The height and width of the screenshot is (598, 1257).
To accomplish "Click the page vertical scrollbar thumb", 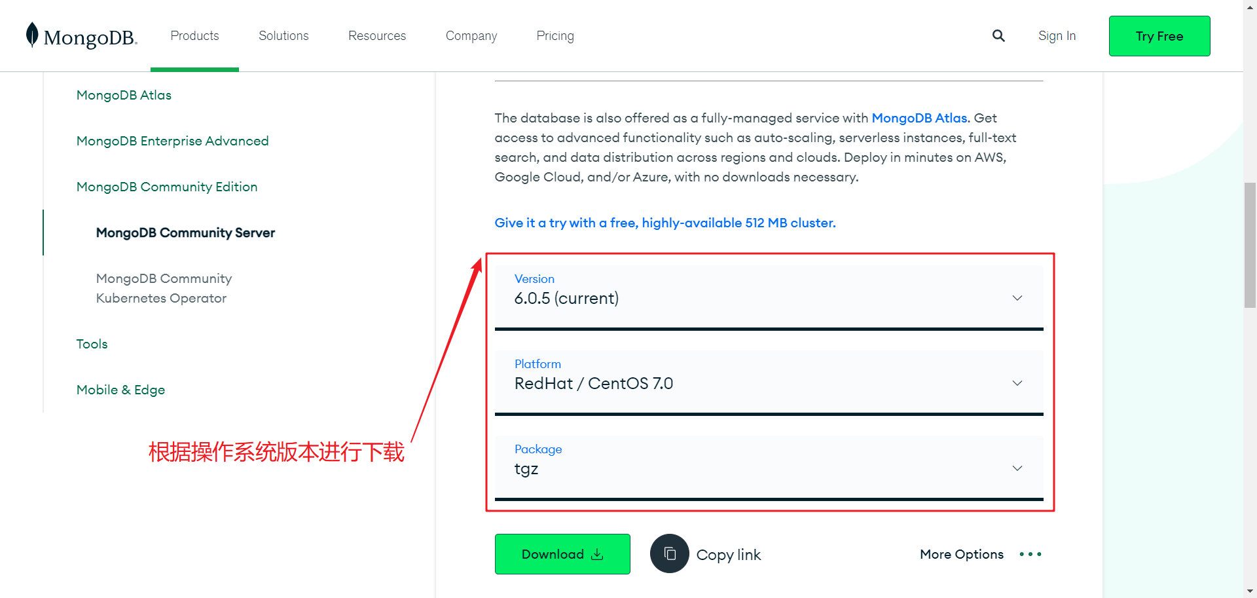I will click(x=1250, y=245).
